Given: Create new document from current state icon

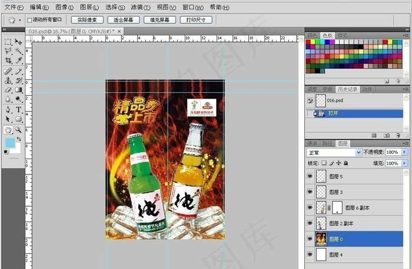Looking at the screenshot, I should click(x=374, y=135).
